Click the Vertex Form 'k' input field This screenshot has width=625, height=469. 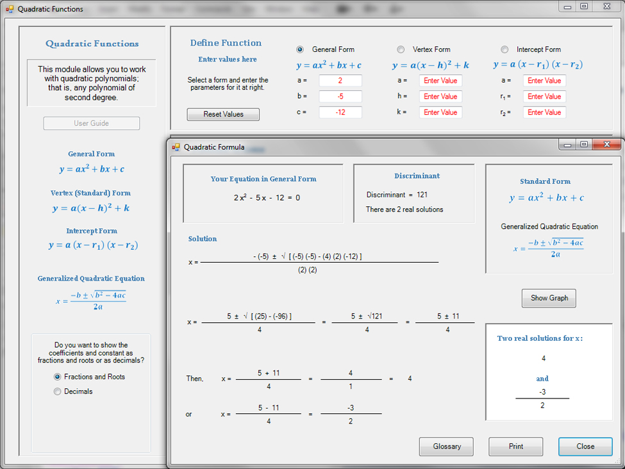pos(440,112)
